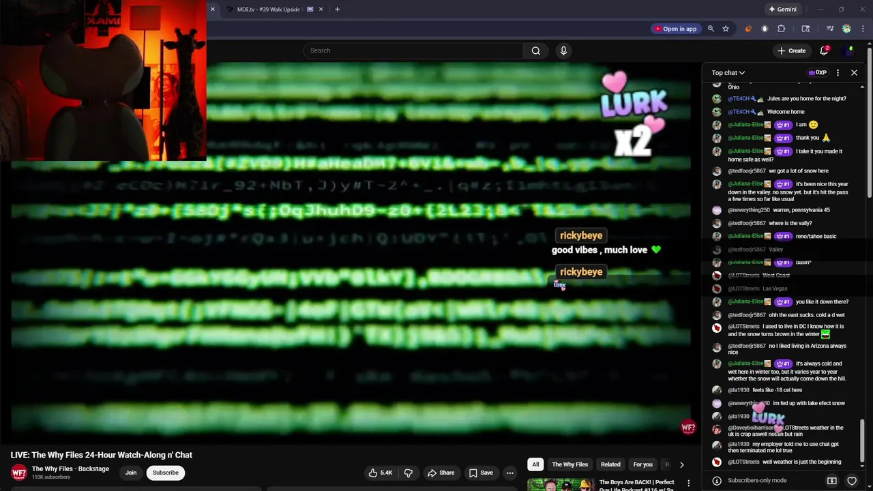Open The Boys Are BACK video title

[637, 485]
